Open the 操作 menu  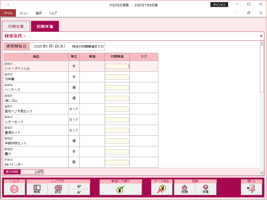pyautogui.click(x=39, y=13)
